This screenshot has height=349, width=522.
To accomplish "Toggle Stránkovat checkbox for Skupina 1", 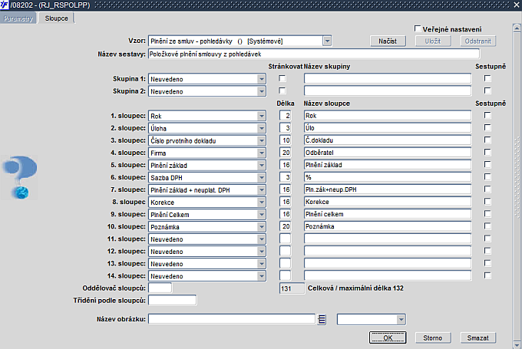I will pos(282,78).
